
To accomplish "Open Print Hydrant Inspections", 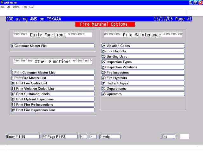I will pos(53,99).
